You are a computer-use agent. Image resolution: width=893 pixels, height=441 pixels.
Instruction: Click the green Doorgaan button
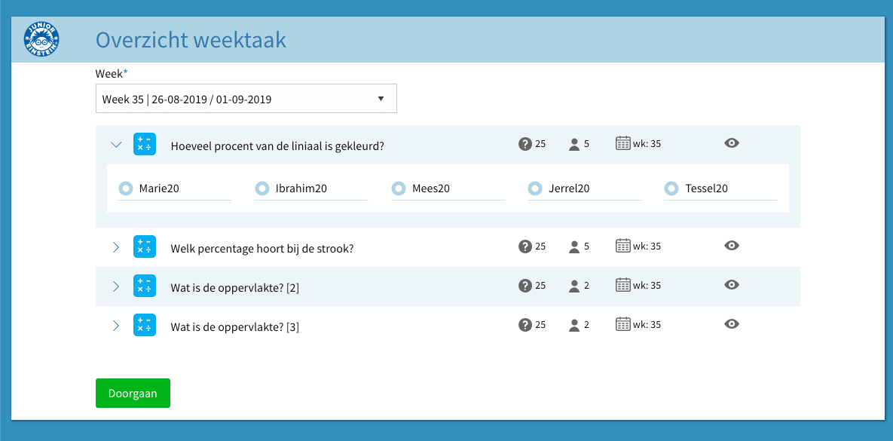pyautogui.click(x=133, y=394)
